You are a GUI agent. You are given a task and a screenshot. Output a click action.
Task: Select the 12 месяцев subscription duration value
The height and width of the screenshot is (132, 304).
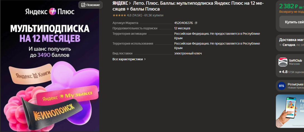(182, 28)
